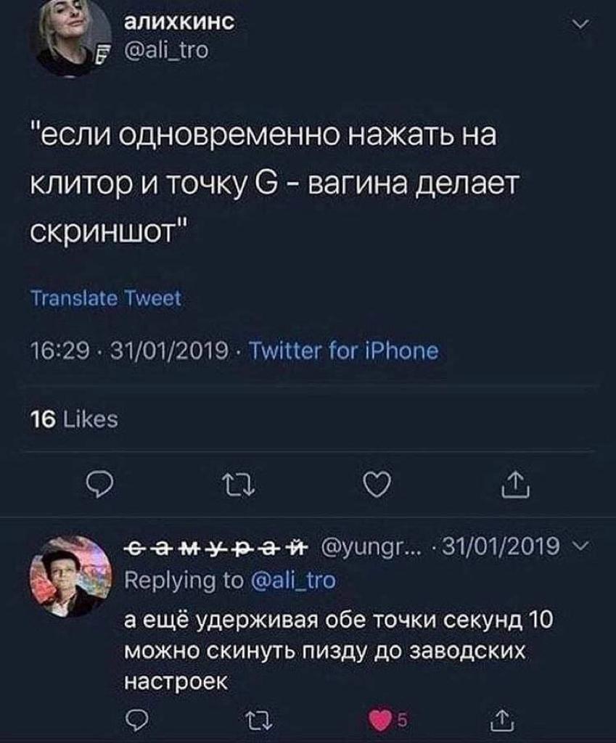The width and height of the screenshot is (616, 743).
Task: Share the bottom reply tweet
Action: [500, 719]
